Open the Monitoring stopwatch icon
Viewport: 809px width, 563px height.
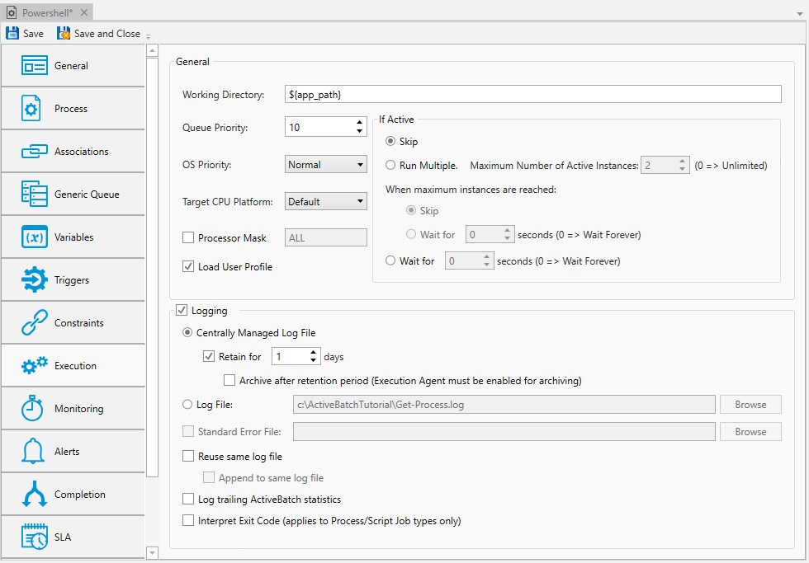33,409
